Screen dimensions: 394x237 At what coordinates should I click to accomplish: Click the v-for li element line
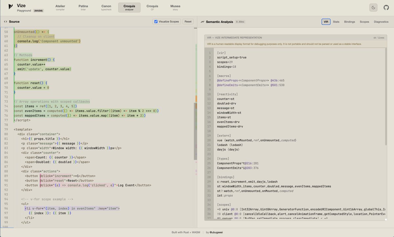72,208
